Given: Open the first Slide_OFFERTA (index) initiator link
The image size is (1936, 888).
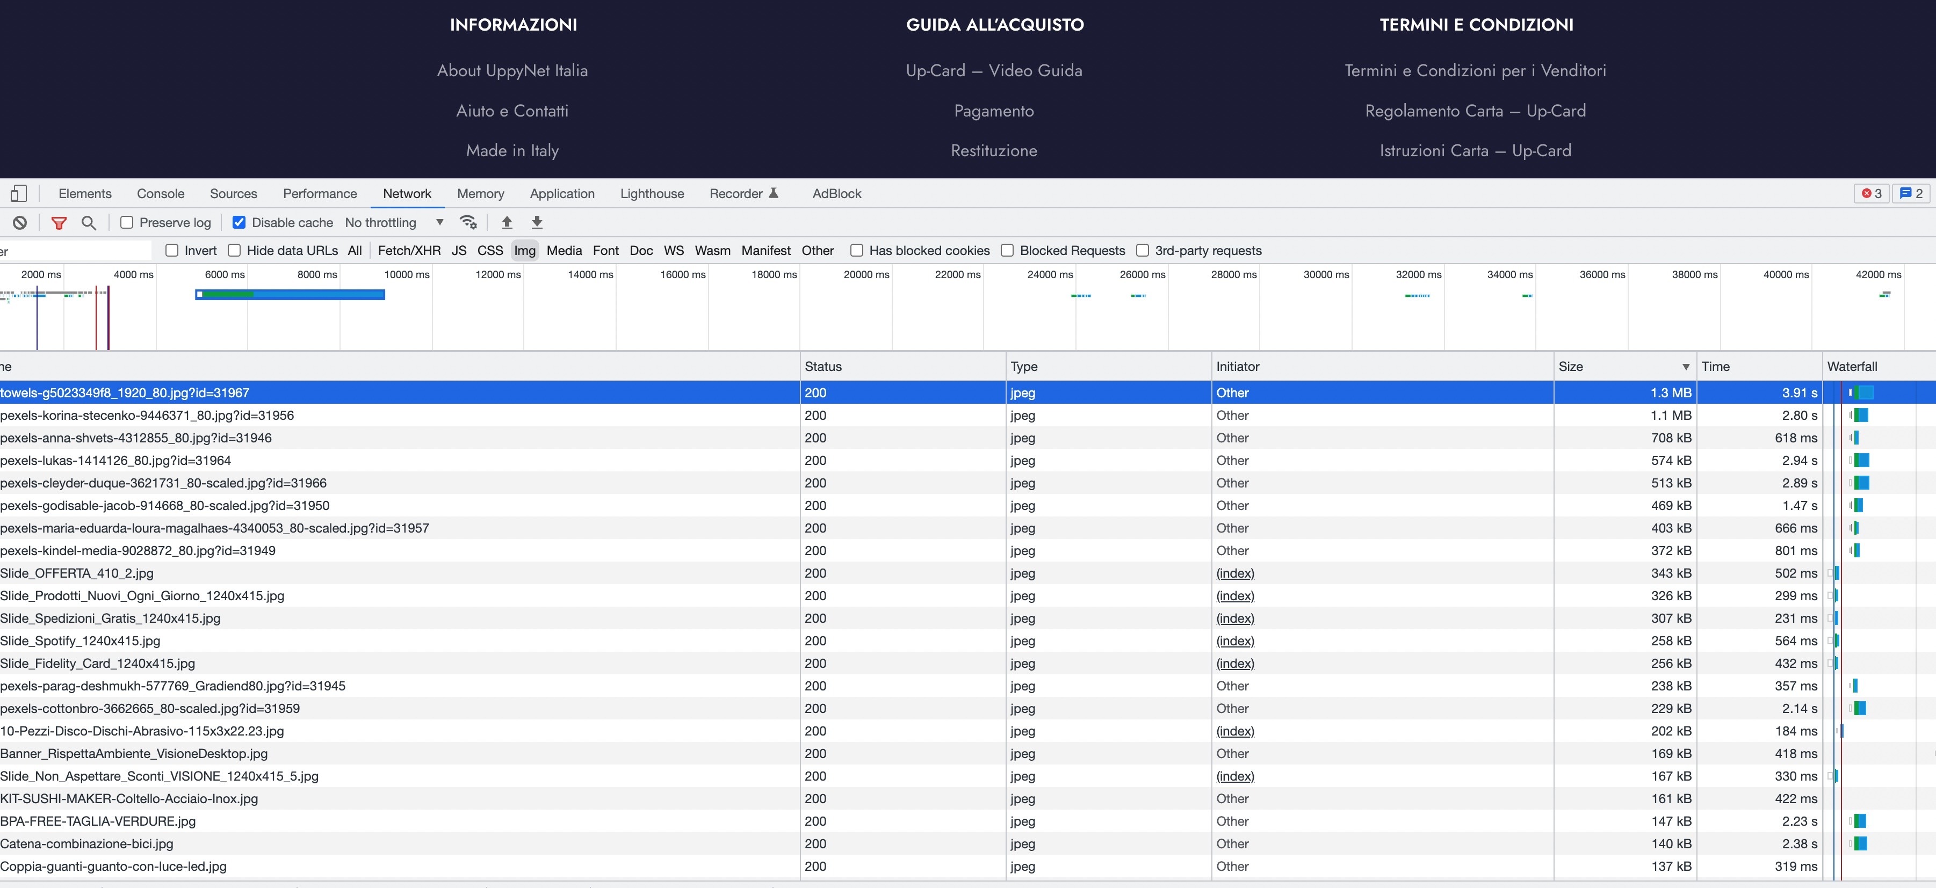Looking at the screenshot, I should (x=1235, y=573).
